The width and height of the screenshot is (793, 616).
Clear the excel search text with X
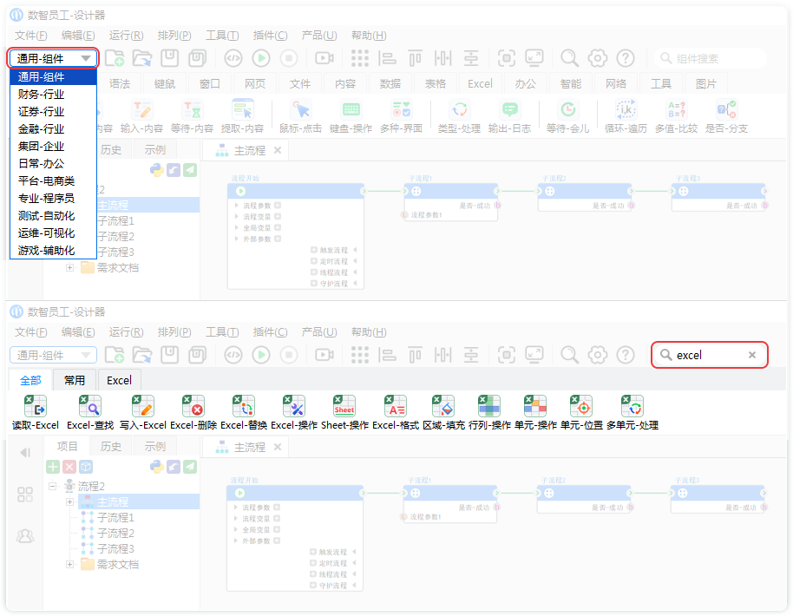click(752, 355)
